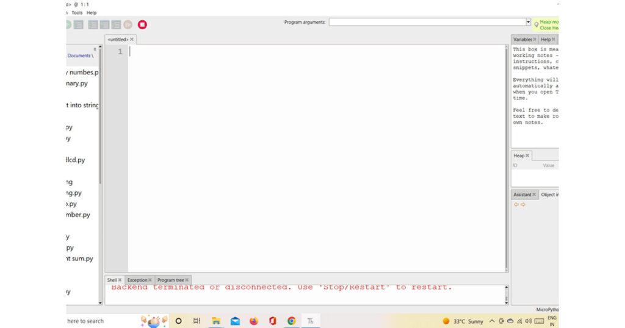The width and height of the screenshot is (625, 328).
Task: Launch File Explorer from the taskbar
Action: (x=216, y=321)
